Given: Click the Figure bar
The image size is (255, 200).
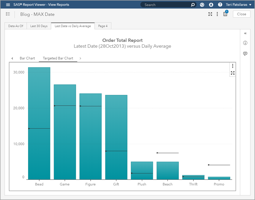Looking at the screenshot, I should click(91, 136).
